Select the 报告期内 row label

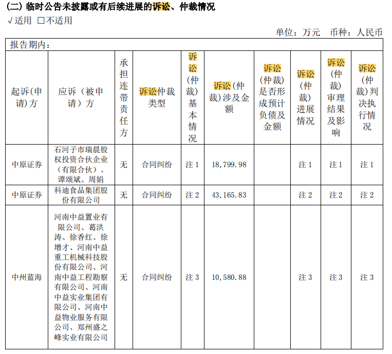[30, 45]
